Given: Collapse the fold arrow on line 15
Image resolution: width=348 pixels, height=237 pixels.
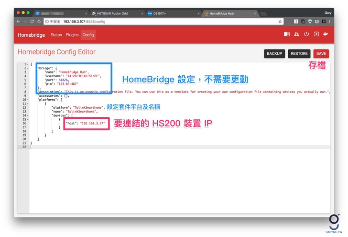Looking at the screenshot, I should tap(28, 120).
